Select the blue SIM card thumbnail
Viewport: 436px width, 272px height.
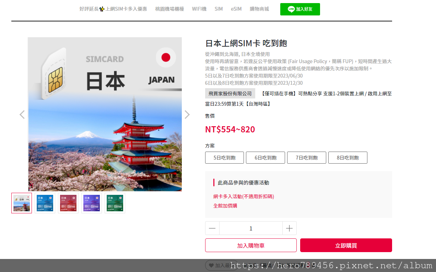click(x=45, y=203)
